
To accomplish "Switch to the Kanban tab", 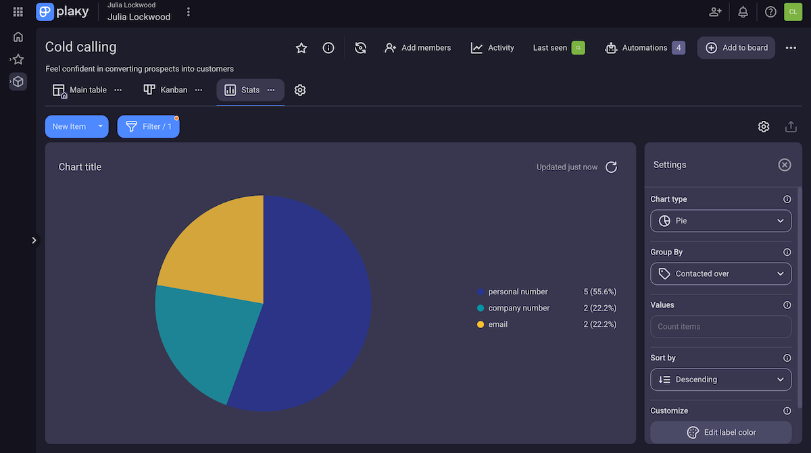I will point(166,89).
